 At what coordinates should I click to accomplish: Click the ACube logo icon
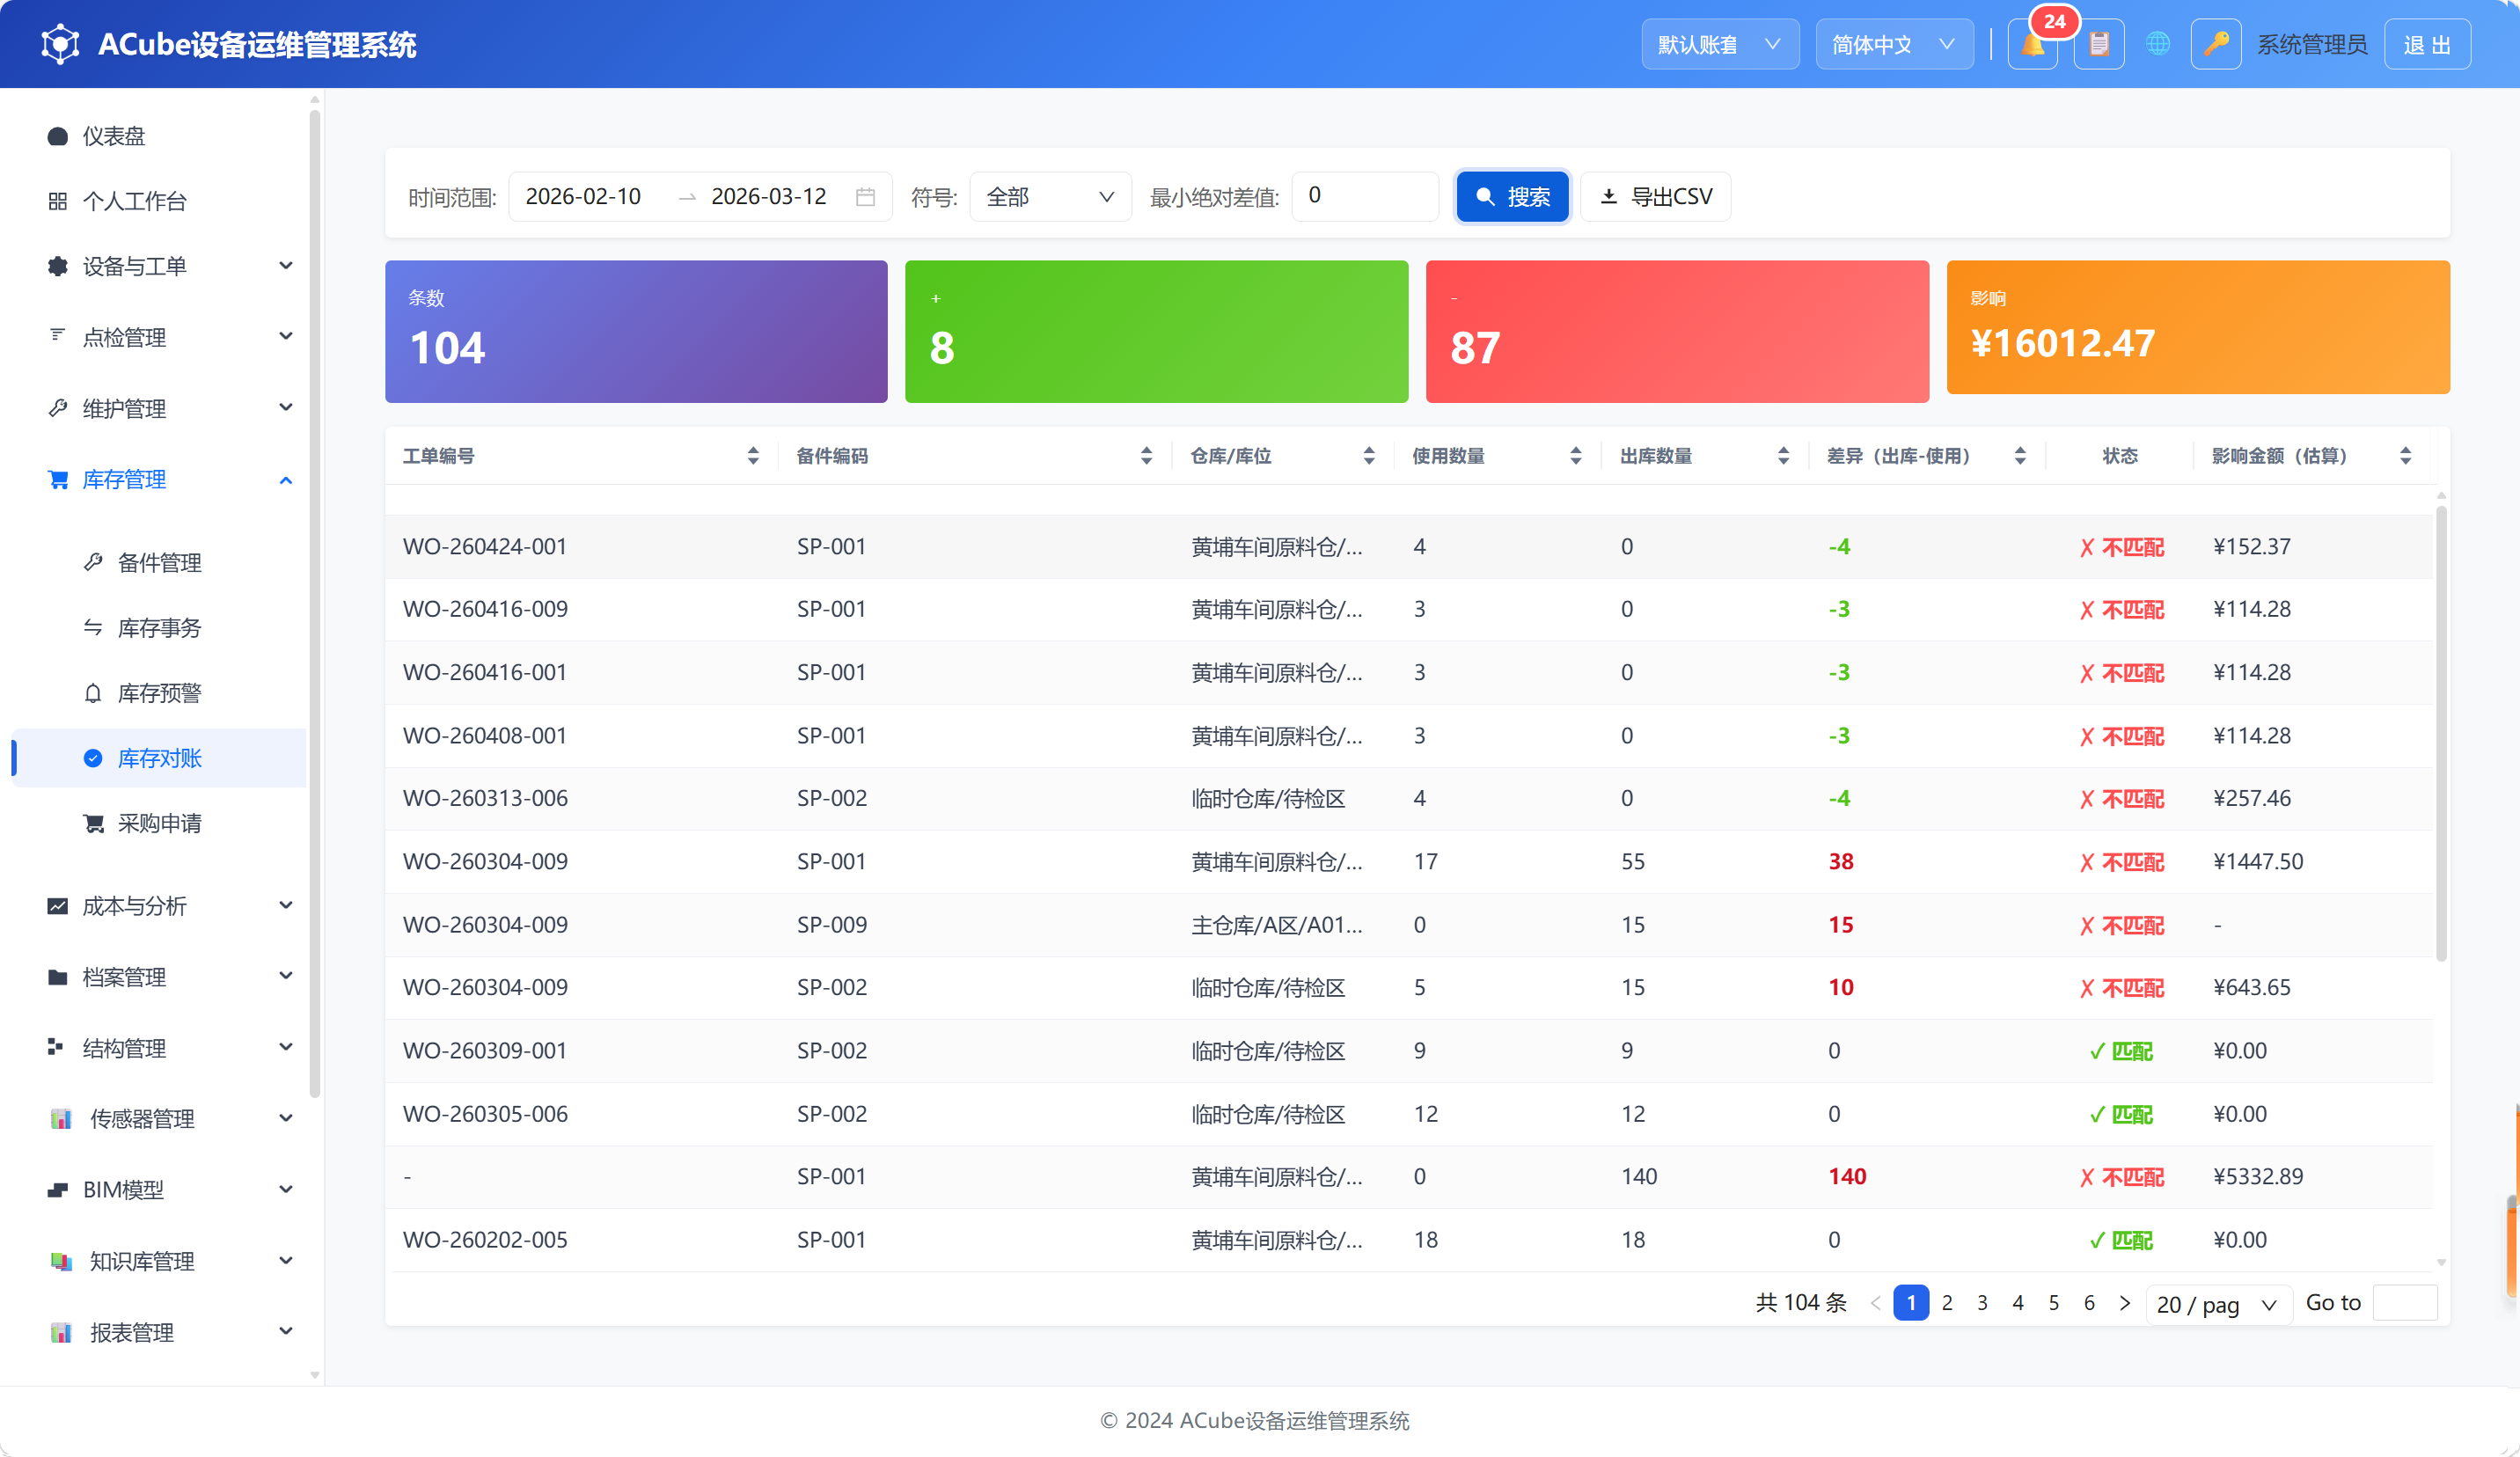60,44
